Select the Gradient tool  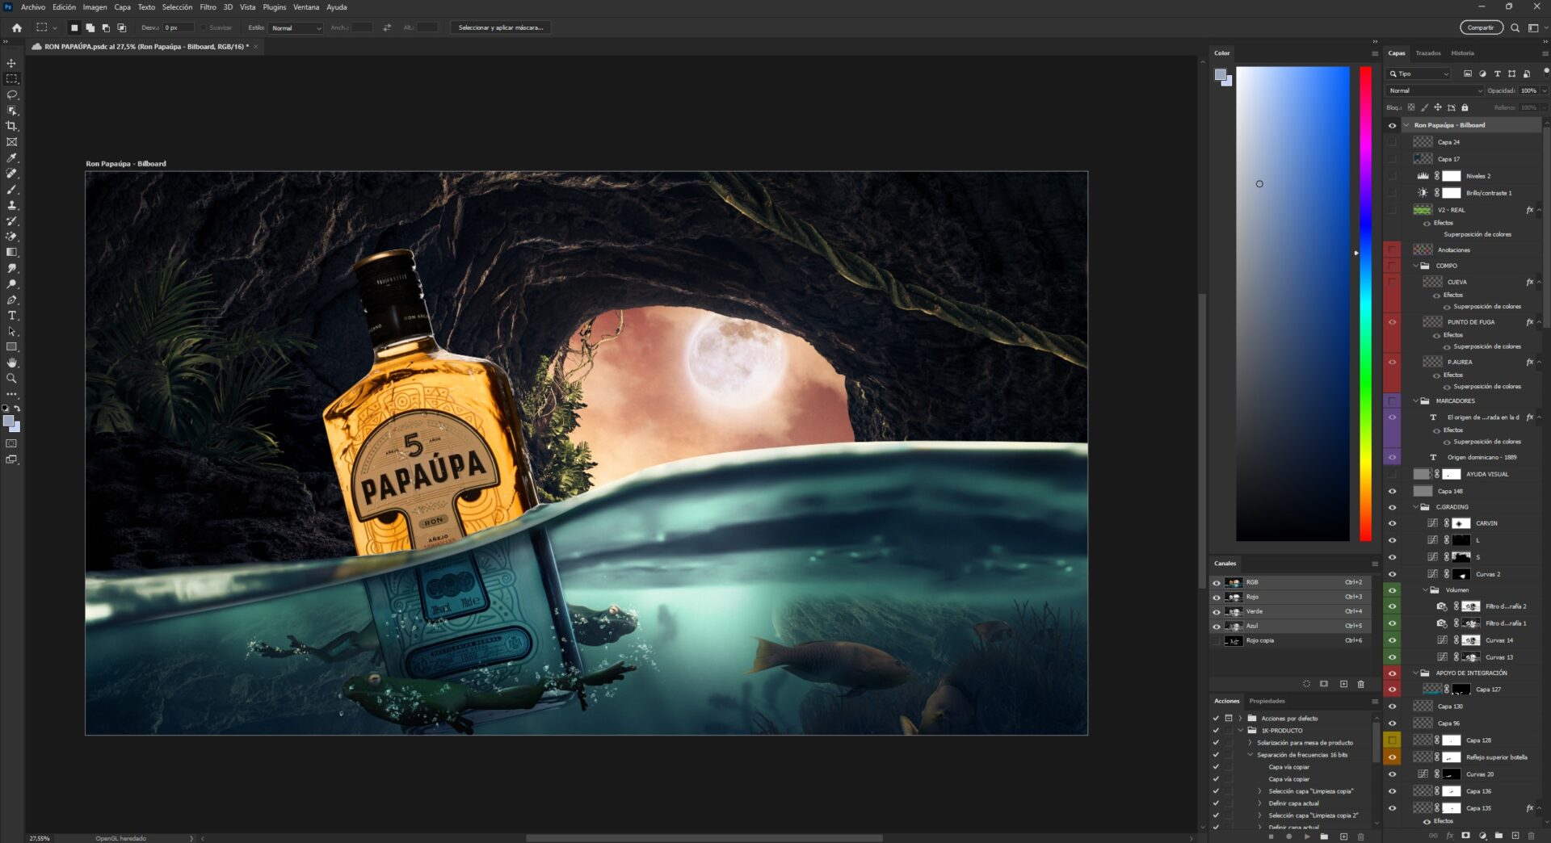click(x=11, y=252)
